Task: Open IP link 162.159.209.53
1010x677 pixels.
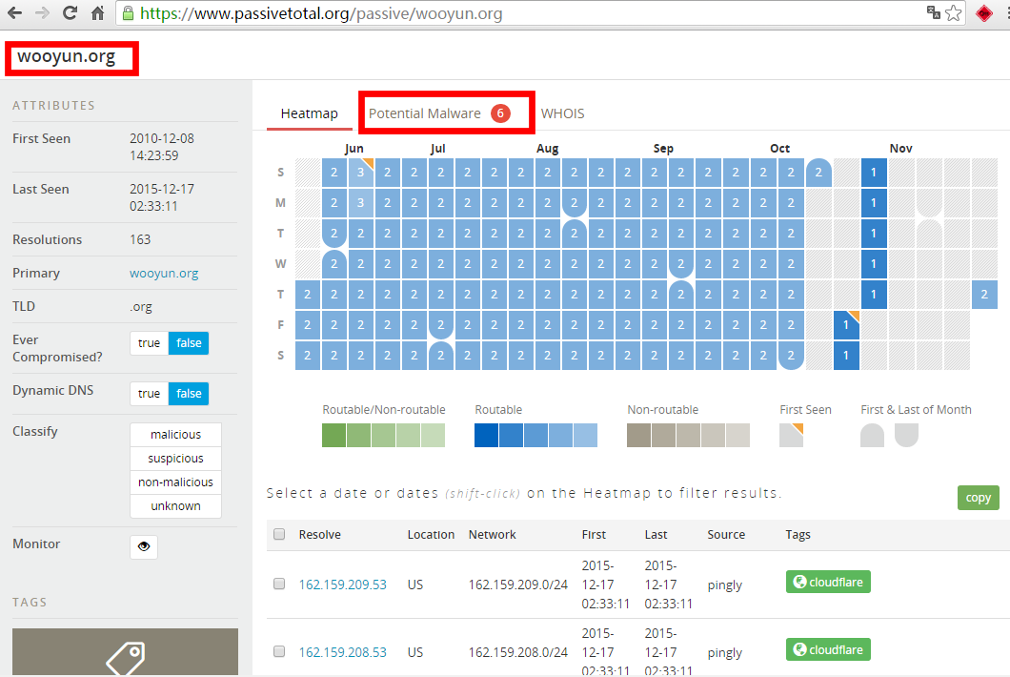Action: (343, 585)
